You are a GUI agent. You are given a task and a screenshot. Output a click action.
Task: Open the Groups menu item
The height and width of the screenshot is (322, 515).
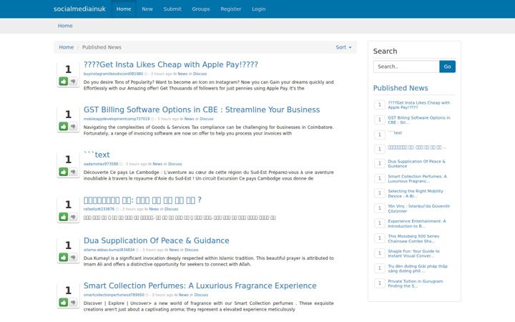[201, 9]
